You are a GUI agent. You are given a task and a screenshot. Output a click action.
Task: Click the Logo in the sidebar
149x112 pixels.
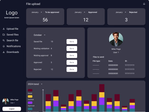12,13
